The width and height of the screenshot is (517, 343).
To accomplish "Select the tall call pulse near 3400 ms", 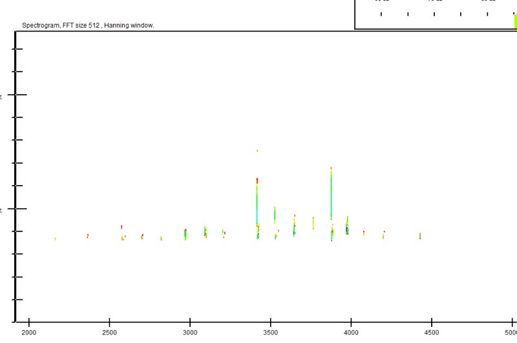I will [257, 200].
